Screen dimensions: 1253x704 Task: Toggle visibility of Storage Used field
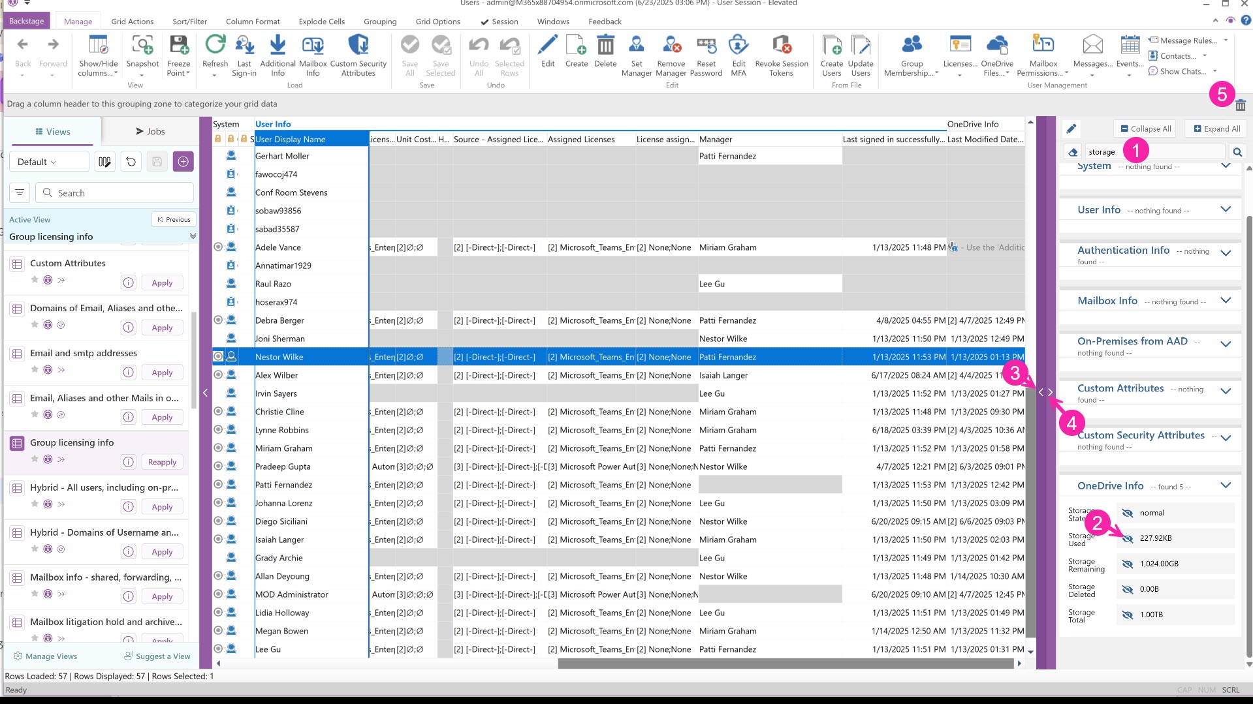point(1127,538)
